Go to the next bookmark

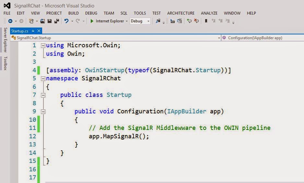(x=220, y=21)
